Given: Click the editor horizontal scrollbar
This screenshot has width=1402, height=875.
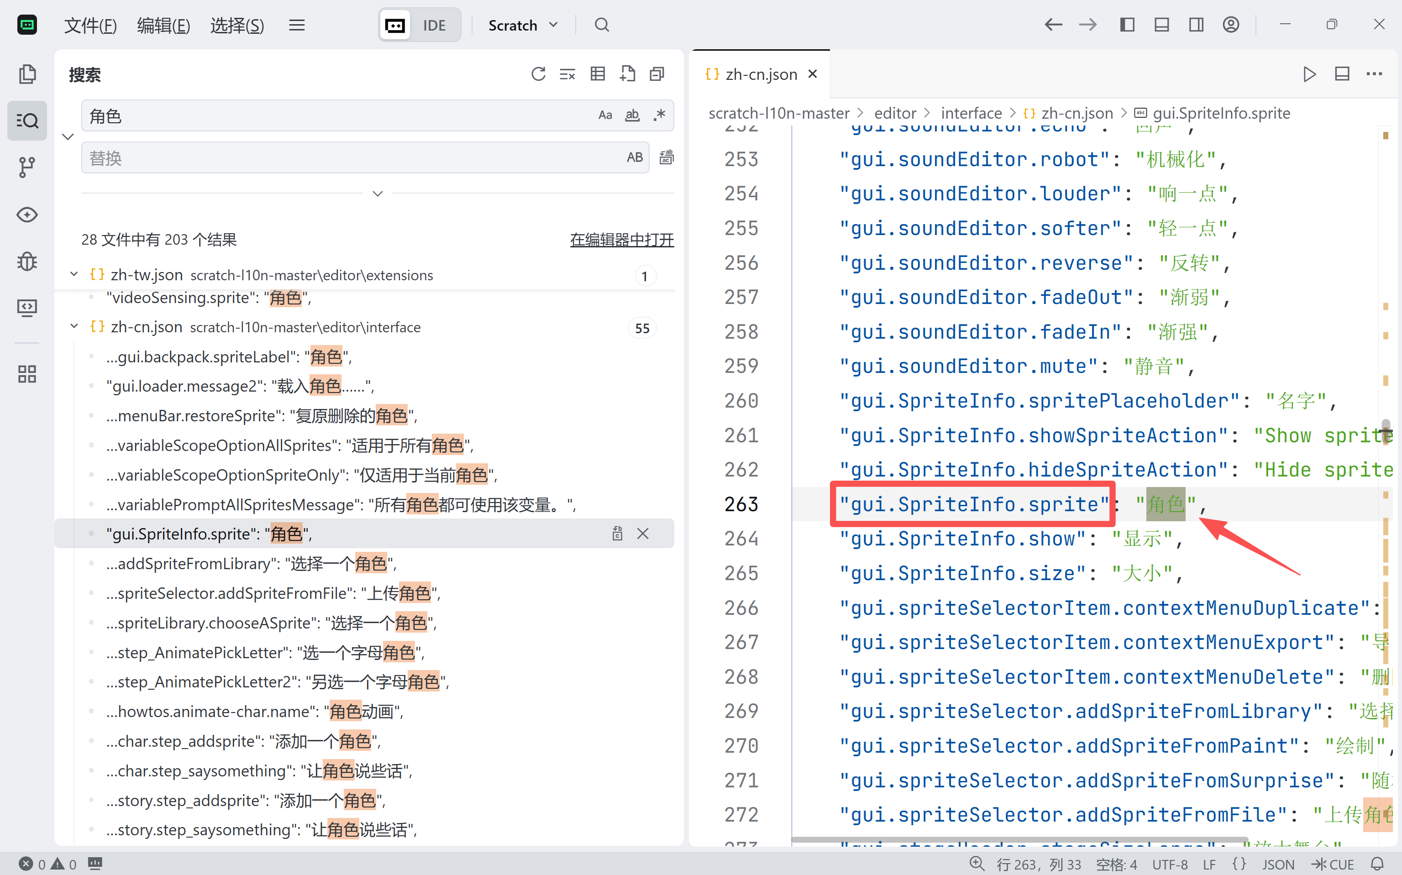Looking at the screenshot, I should (x=1019, y=839).
